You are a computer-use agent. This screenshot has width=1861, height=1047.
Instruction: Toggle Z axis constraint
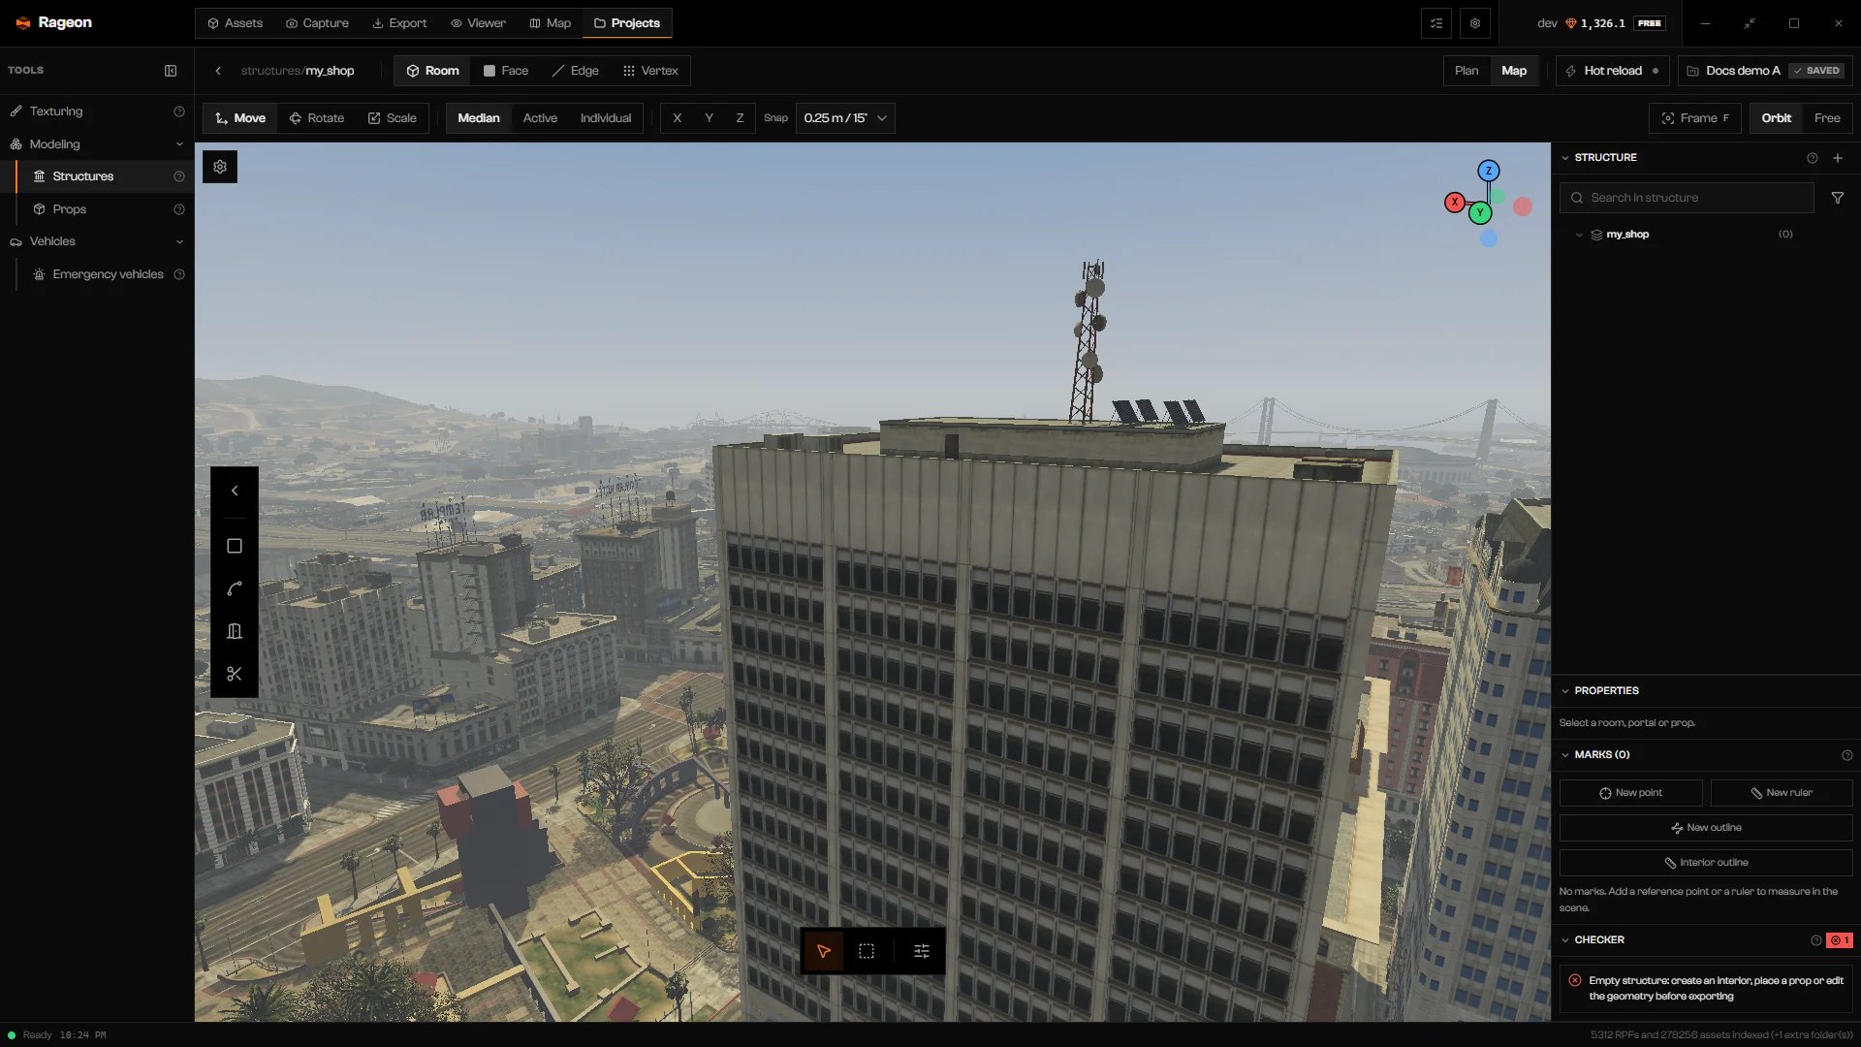pos(740,118)
